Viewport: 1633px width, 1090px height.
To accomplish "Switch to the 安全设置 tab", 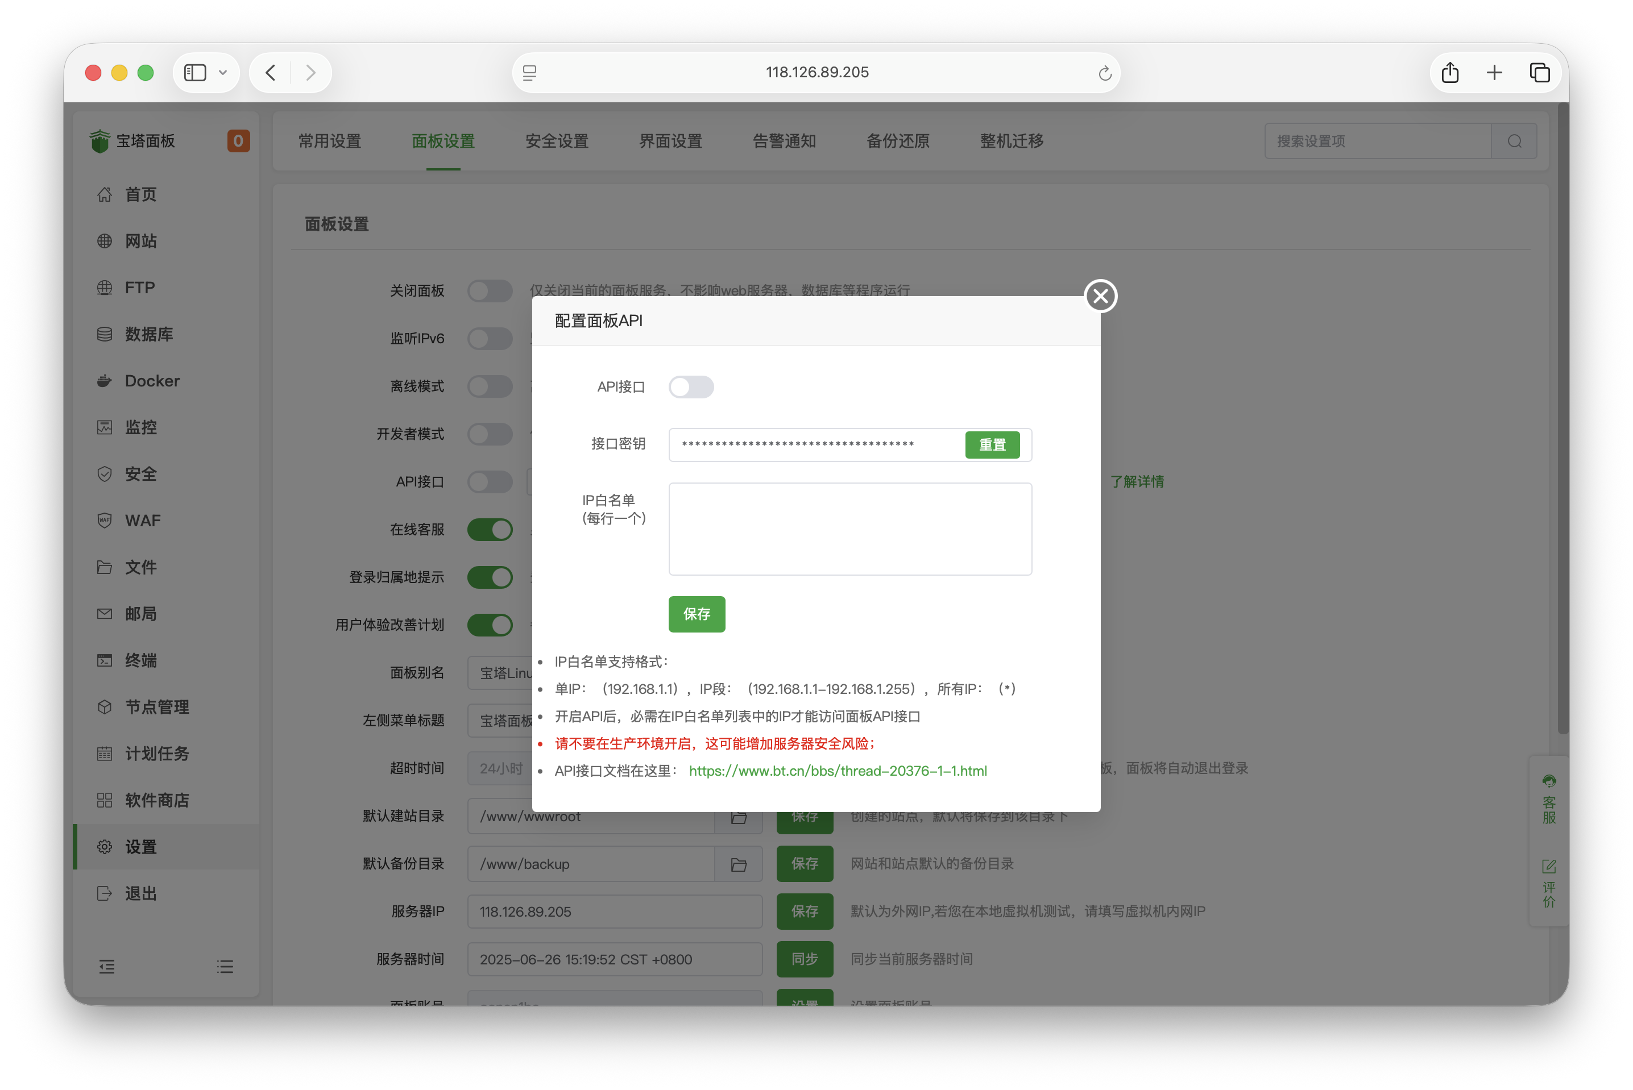I will [x=557, y=141].
